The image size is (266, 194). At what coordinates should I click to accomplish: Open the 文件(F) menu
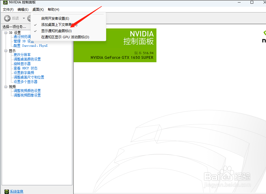tap(8, 10)
